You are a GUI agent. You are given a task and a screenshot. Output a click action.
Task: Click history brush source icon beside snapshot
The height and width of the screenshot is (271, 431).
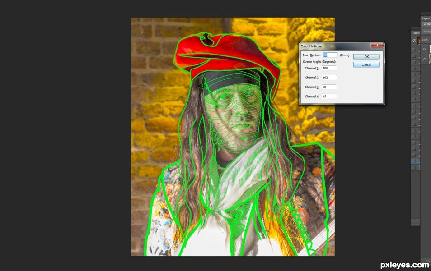click(414, 41)
